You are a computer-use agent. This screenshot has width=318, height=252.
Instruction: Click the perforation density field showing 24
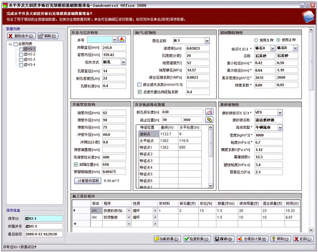(114, 78)
